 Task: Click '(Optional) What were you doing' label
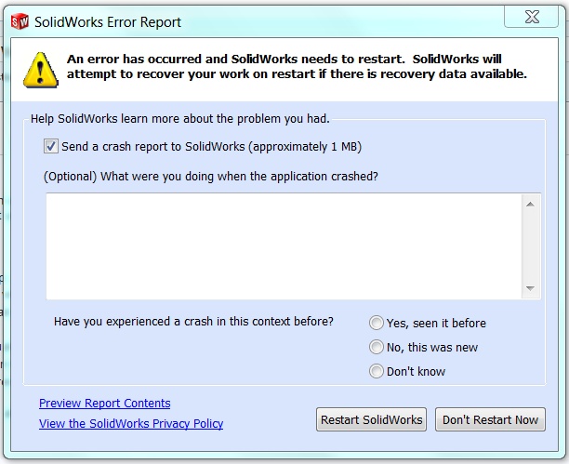point(211,177)
